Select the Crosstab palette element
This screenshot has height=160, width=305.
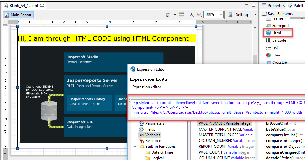[277, 62]
